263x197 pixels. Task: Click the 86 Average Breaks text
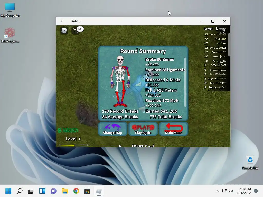click(x=120, y=117)
